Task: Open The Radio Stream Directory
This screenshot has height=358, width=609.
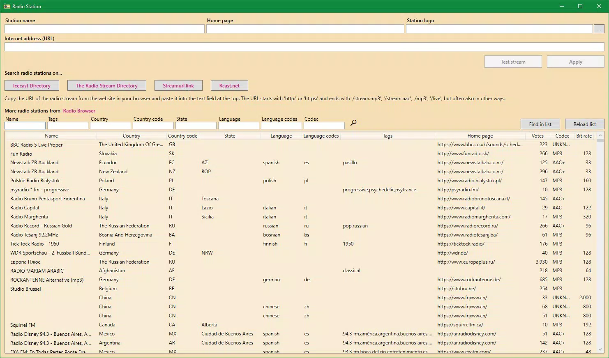Action: (x=106, y=85)
